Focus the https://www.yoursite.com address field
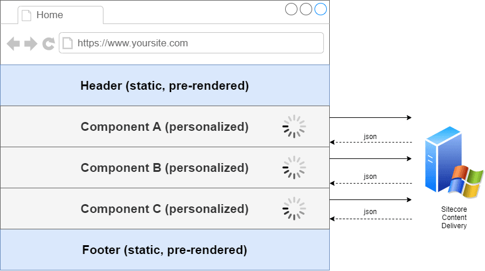 tap(194, 43)
